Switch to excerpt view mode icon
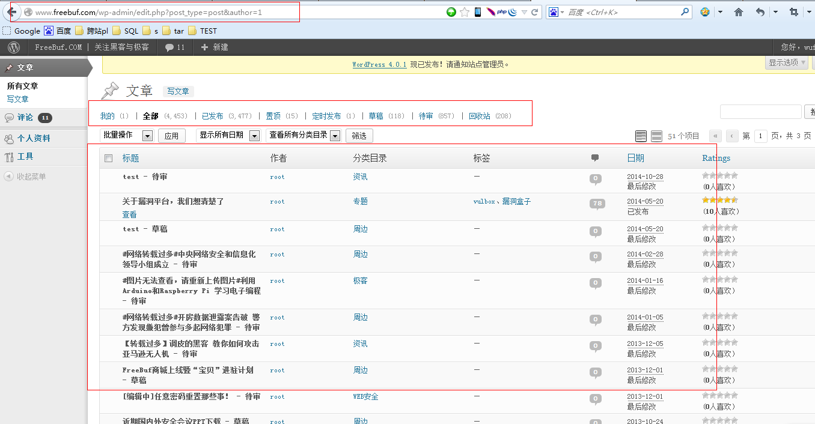Viewport: 815px width, 424px height. (x=657, y=136)
